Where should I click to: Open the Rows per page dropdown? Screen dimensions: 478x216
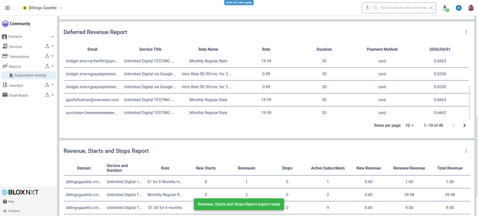[409, 125]
